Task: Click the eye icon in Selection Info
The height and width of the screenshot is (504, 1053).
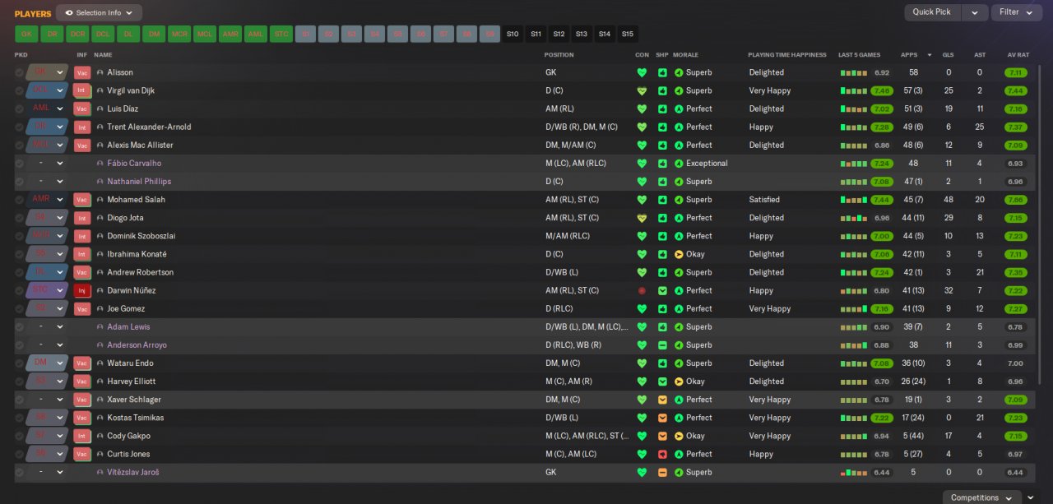Action: coord(70,12)
